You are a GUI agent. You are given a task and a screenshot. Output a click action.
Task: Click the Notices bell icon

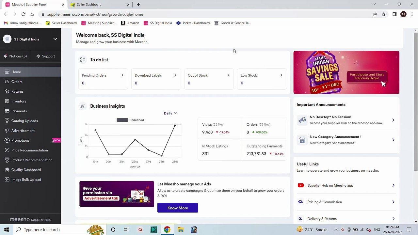coord(6,56)
